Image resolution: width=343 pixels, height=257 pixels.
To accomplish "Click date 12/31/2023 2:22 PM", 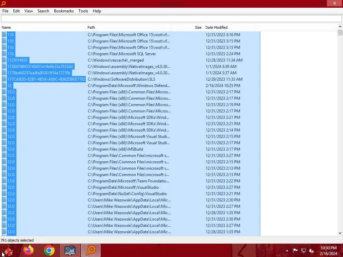I will pos(223,181).
